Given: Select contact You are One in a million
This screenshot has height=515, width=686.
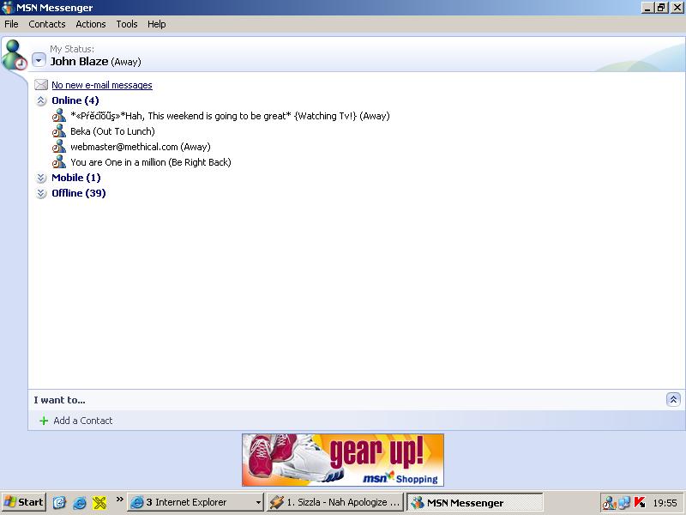Looking at the screenshot, I should coord(151,162).
